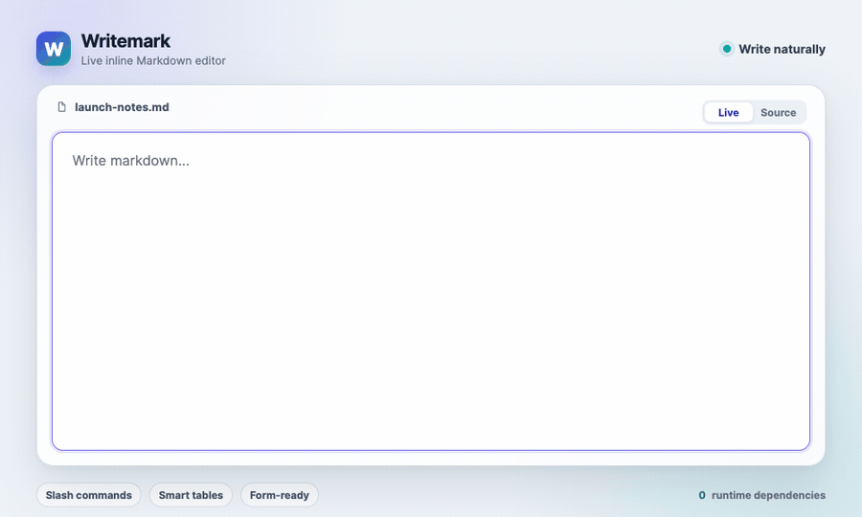
Task: Click the Writemark title text
Action: (x=125, y=40)
